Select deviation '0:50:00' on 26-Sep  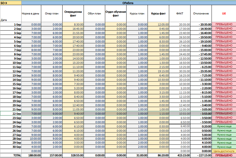(201, 131)
